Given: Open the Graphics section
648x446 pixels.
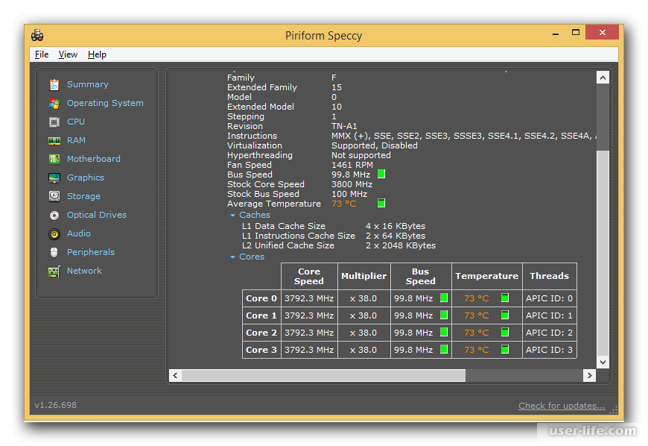Looking at the screenshot, I should click(x=86, y=178).
